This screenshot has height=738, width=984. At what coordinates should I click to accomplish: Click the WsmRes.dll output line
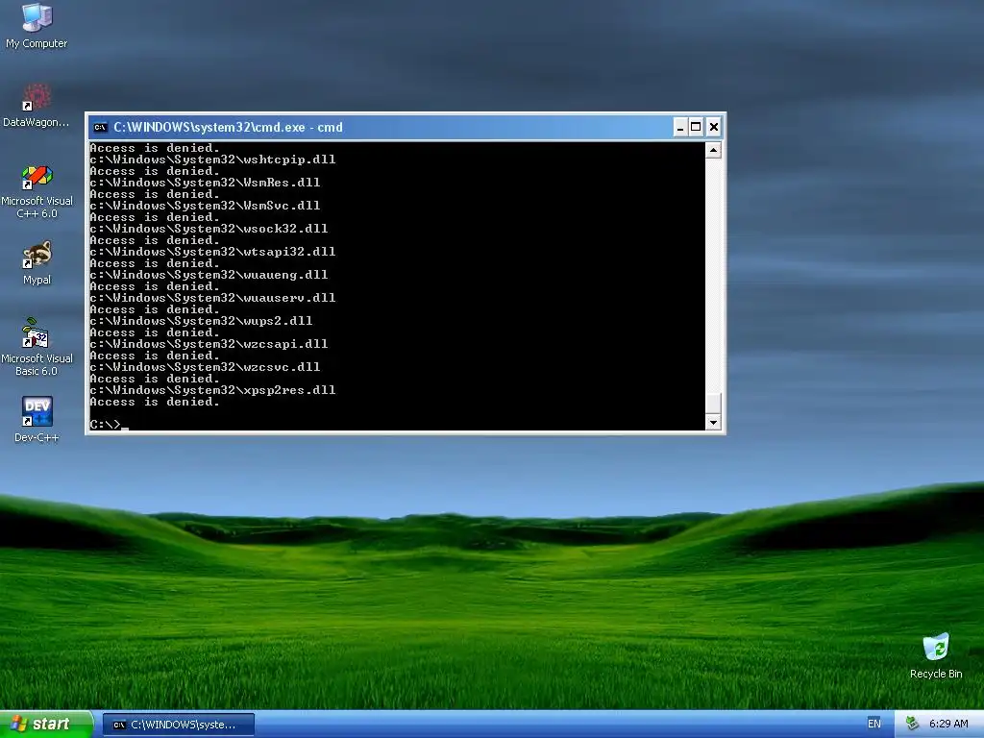coord(206,183)
